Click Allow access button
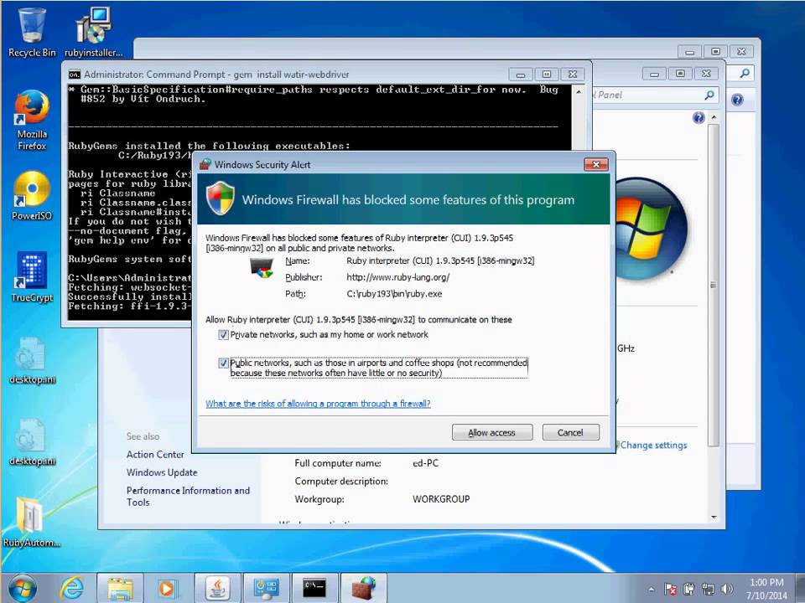 tap(492, 432)
